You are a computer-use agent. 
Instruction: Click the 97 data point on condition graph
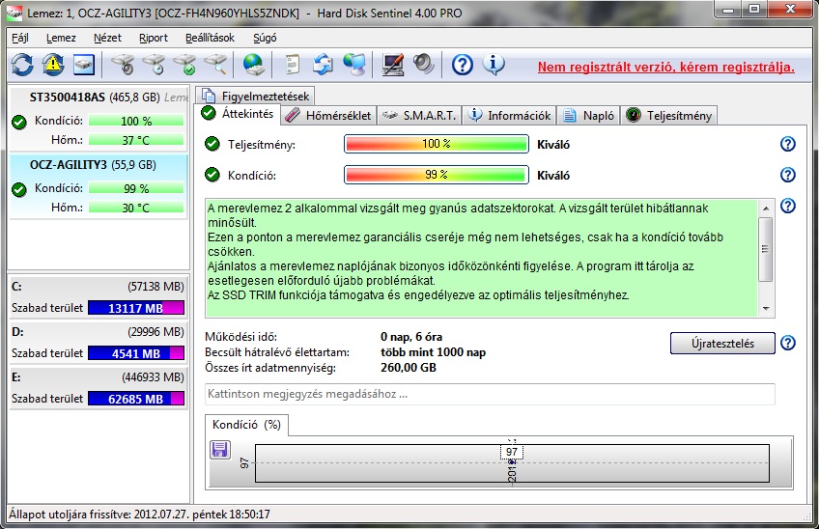point(512,462)
